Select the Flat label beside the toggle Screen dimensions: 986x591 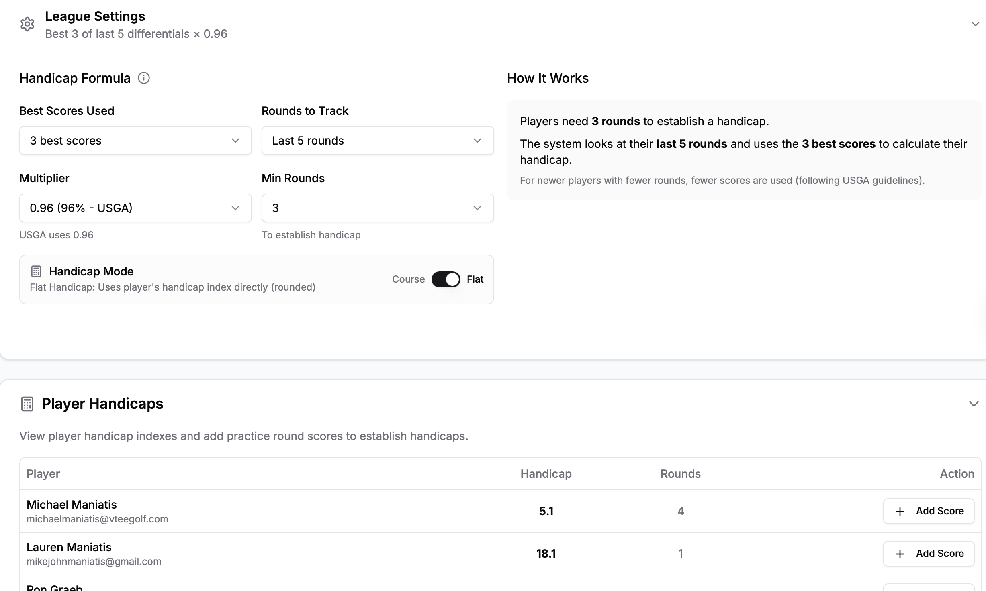coord(475,279)
